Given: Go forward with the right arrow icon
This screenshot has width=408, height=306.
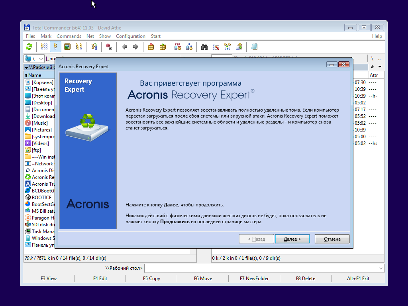Looking at the screenshot, I should pos(135,47).
